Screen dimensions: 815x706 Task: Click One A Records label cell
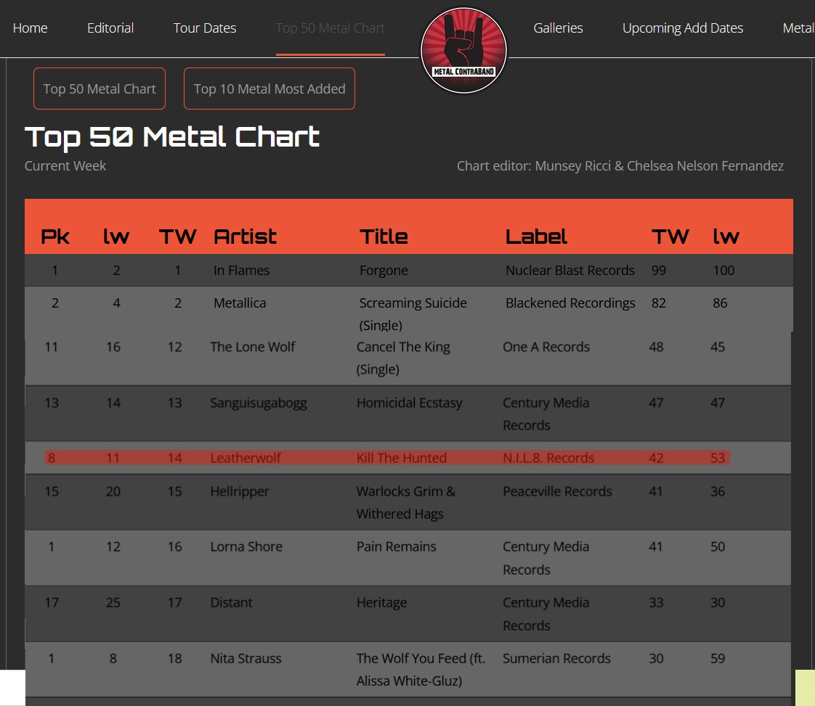click(546, 347)
